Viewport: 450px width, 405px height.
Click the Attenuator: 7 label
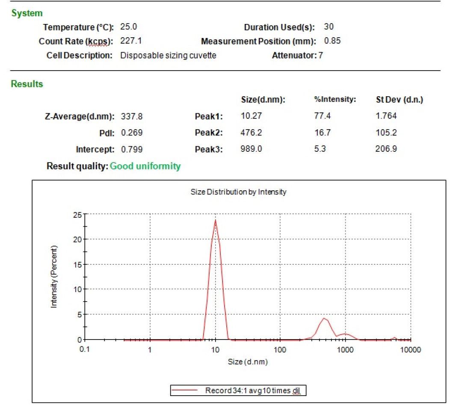coord(297,56)
